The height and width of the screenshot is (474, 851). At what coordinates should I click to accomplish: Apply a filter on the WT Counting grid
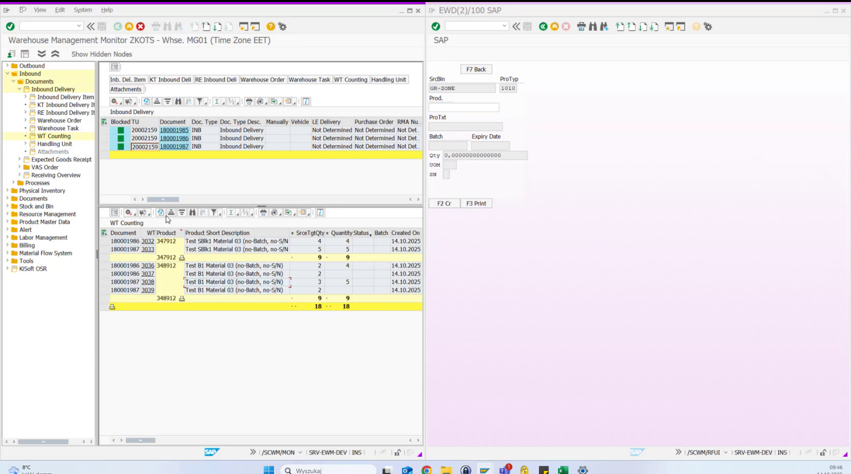(214, 213)
